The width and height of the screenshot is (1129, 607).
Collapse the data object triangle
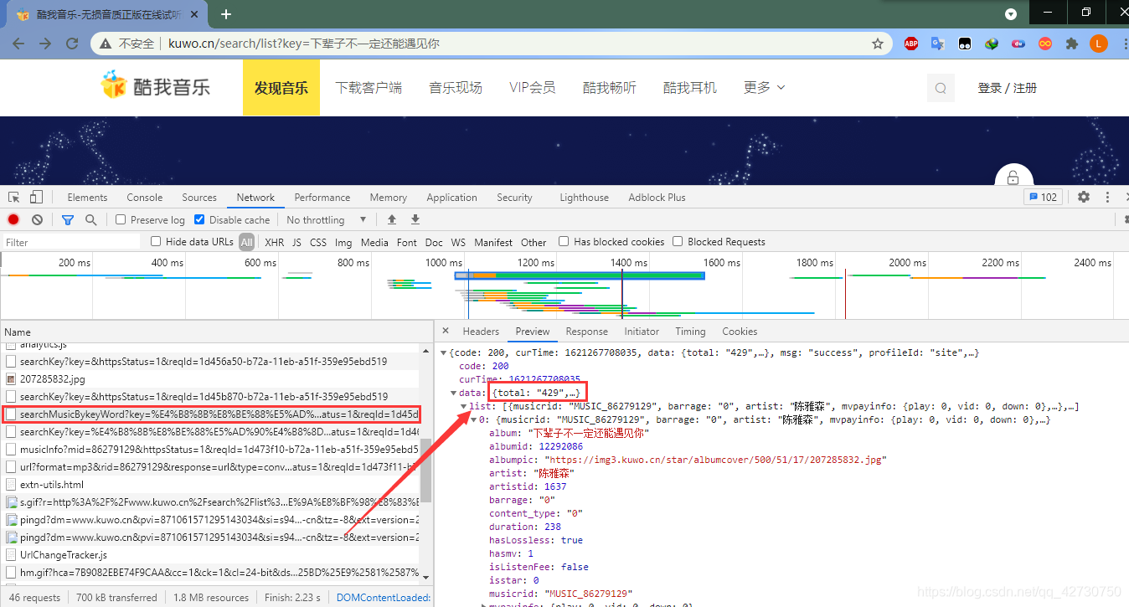(x=454, y=393)
